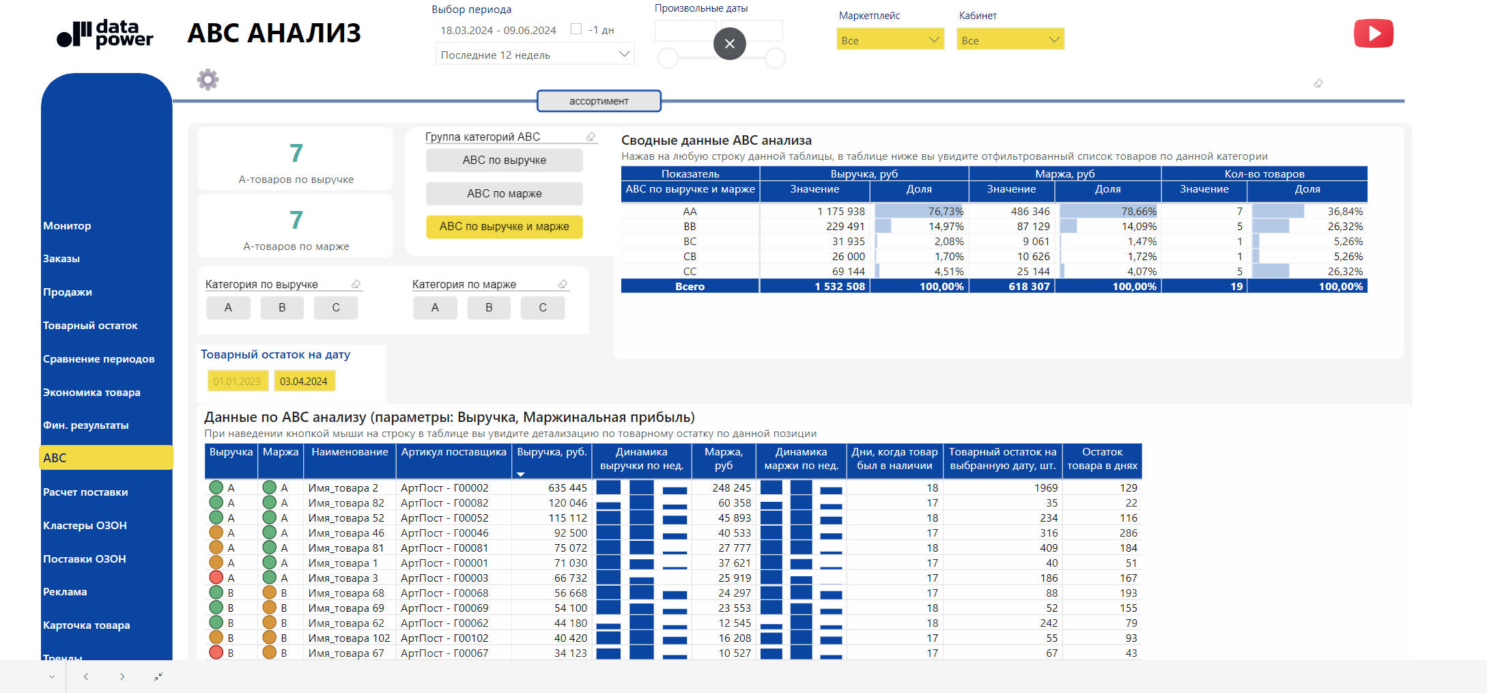Select stock date 01.01.2023

click(x=237, y=382)
